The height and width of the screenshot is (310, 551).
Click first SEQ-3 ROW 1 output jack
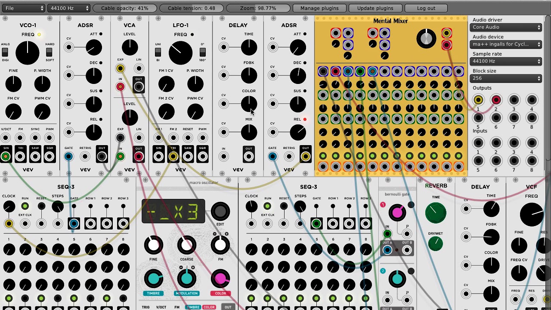[x=90, y=223]
